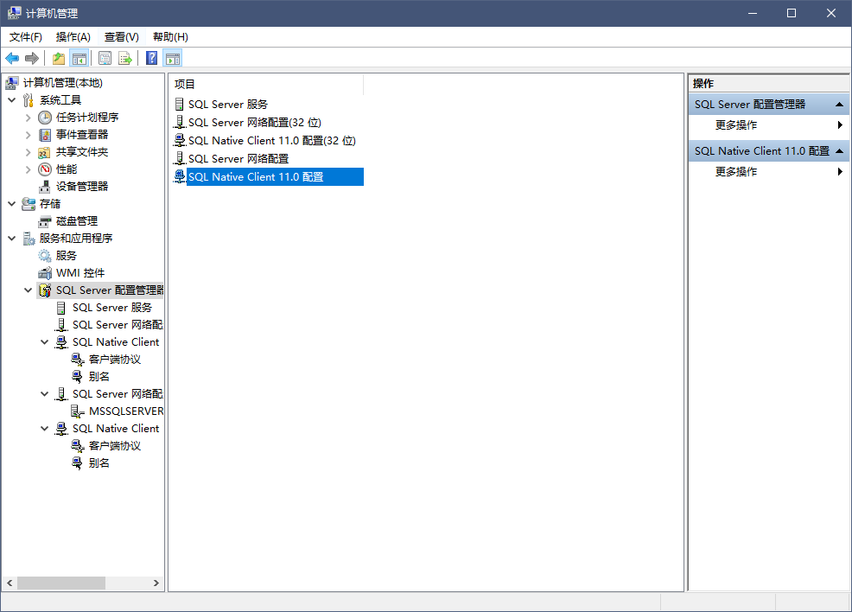The width and height of the screenshot is (852, 612).
Task: Select MSSQLSERVER protocols tree item
Action: click(126, 411)
